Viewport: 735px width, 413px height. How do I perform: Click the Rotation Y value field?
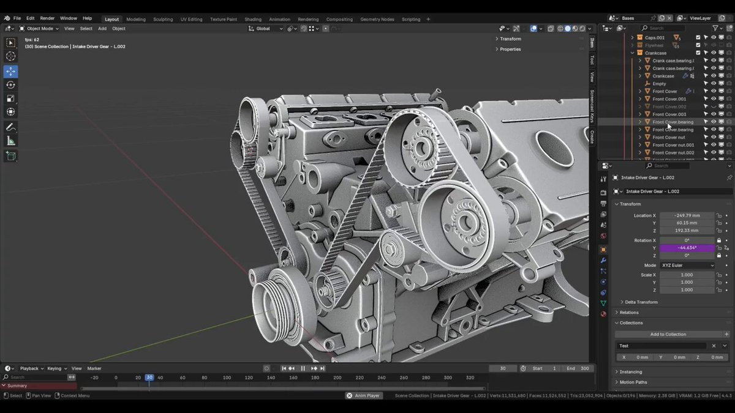pos(687,248)
